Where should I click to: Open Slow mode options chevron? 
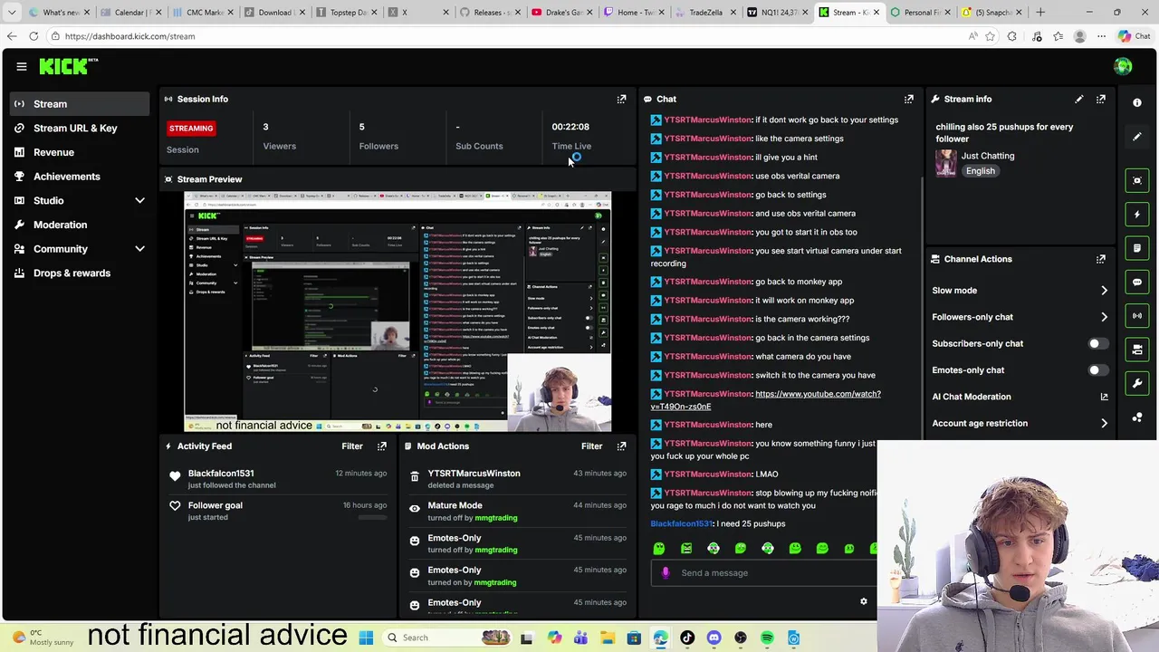point(1104,291)
